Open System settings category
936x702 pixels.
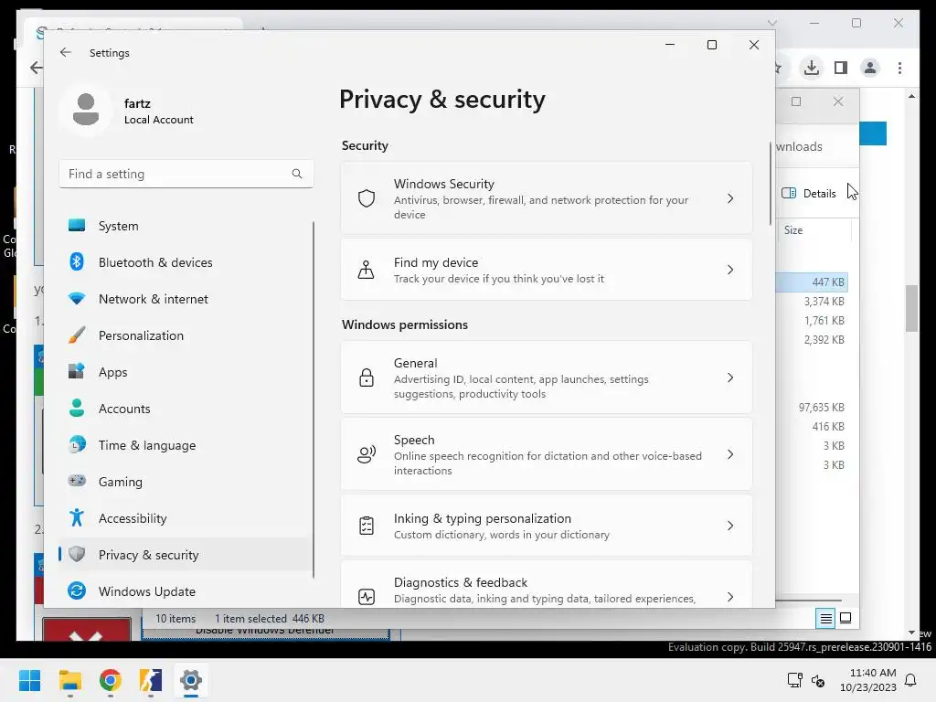[x=186, y=226]
